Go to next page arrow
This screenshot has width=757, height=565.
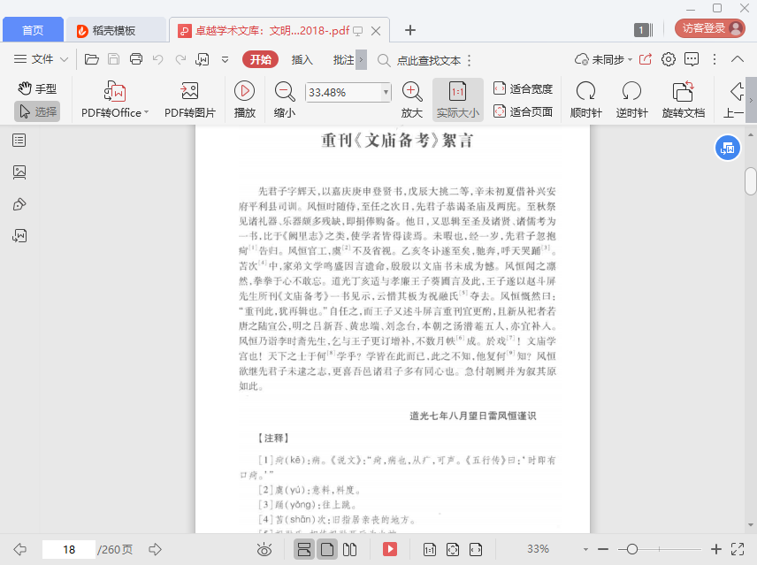tap(155, 549)
